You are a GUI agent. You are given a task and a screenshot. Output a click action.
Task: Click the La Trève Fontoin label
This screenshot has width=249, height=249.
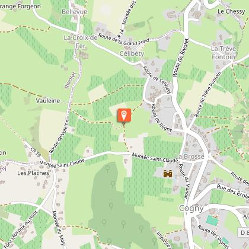[x=224, y=53]
